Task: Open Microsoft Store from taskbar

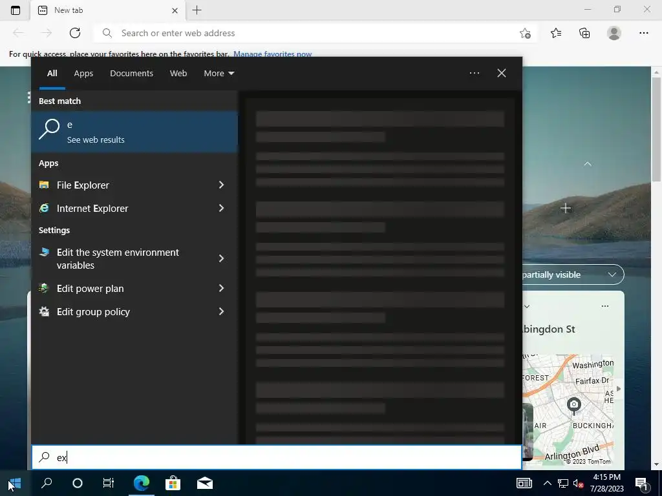Action: click(173, 483)
